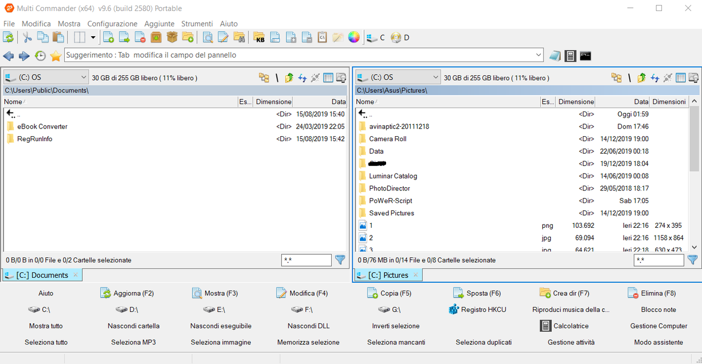Select the [C:] Documents tab
The image size is (702, 364).
pyautogui.click(x=42, y=275)
